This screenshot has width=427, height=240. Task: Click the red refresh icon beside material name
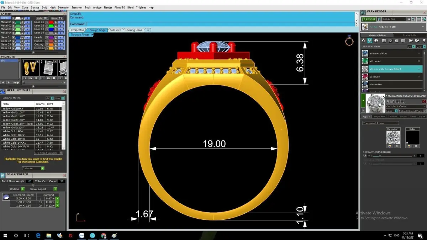pyautogui.click(x=424, y=101)
